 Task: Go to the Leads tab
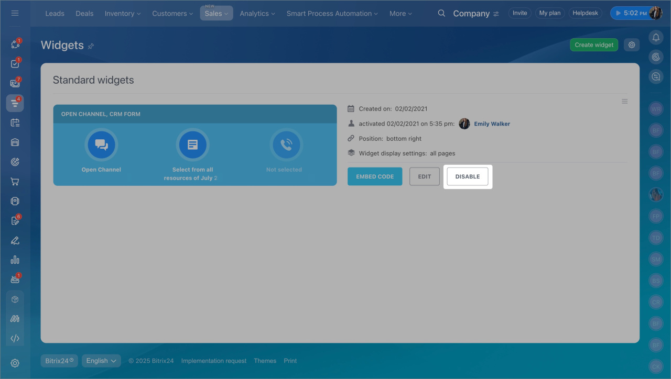pyautogui.click(x=55, y=14)
